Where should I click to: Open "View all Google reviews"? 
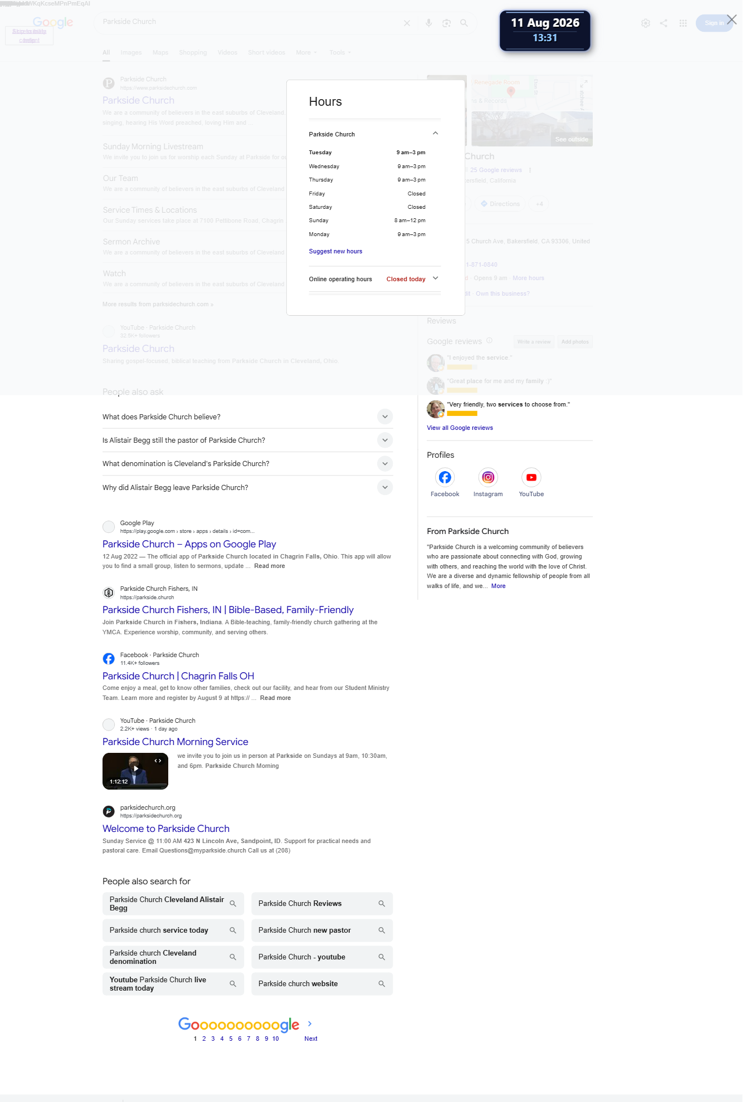[460, 428]
